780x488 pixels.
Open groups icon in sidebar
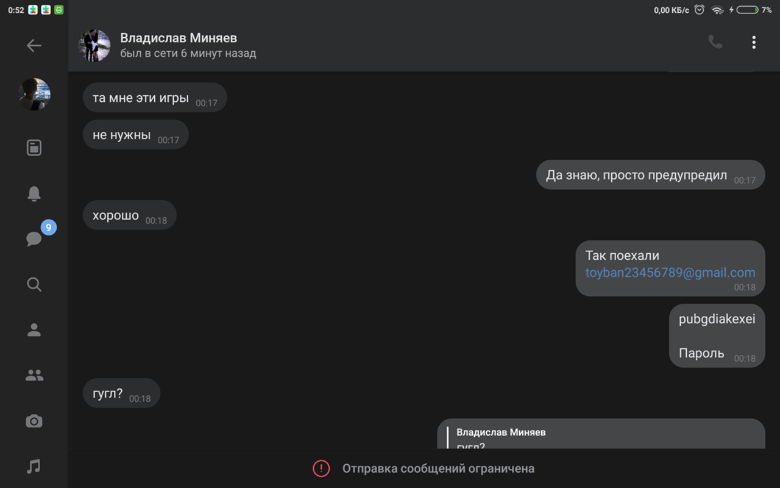pos(34,376)
